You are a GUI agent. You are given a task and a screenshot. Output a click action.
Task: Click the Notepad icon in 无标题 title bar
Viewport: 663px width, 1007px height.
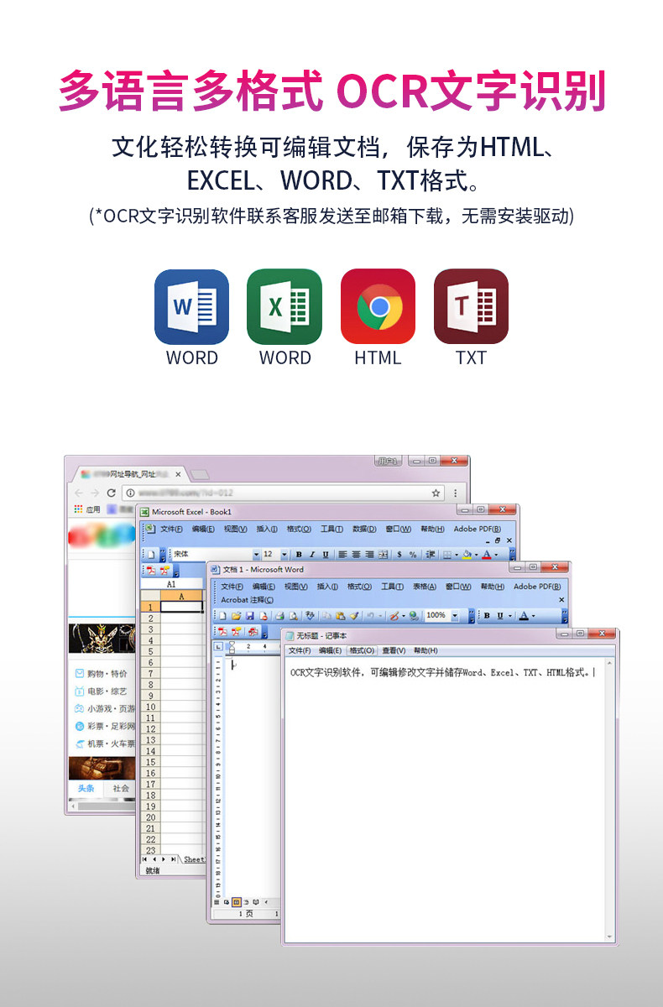tap(290, 636)
